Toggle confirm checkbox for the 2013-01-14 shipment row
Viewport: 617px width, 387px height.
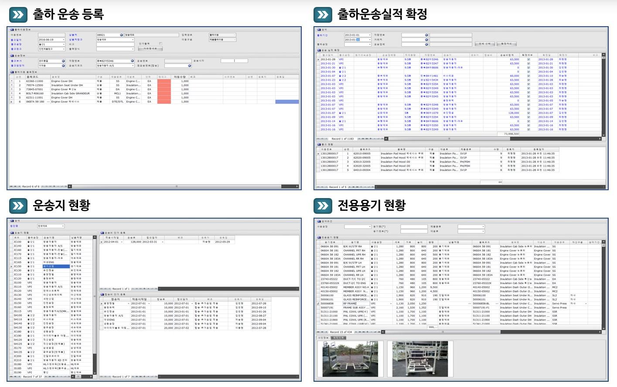click(528, 121)
